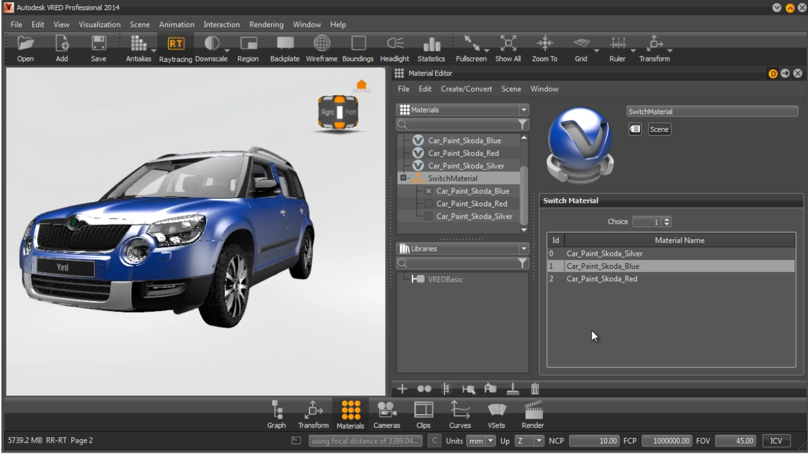Image resolution: width=808 pixels, height=454 pixels.
Task: Open the Animation menu
Action: (x=177, y=25)
